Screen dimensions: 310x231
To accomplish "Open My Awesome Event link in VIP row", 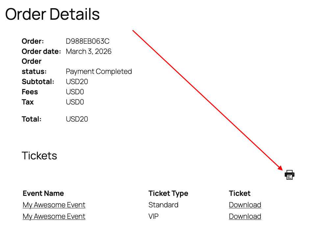I will tap(54, 217).
